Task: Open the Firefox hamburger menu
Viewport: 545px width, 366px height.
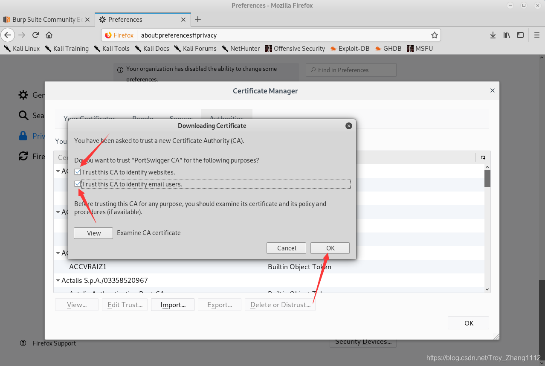Action: click(x=537, y=35)
